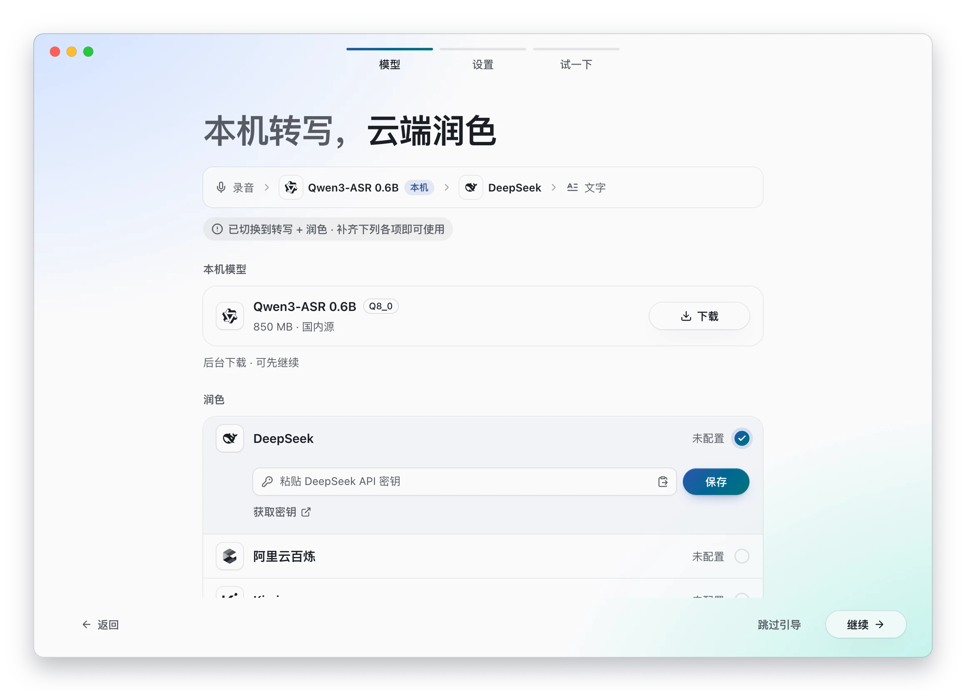Click the 试一下 progress bar segment
This screenshot has width=966, height=691.
(x=576, y=49)
